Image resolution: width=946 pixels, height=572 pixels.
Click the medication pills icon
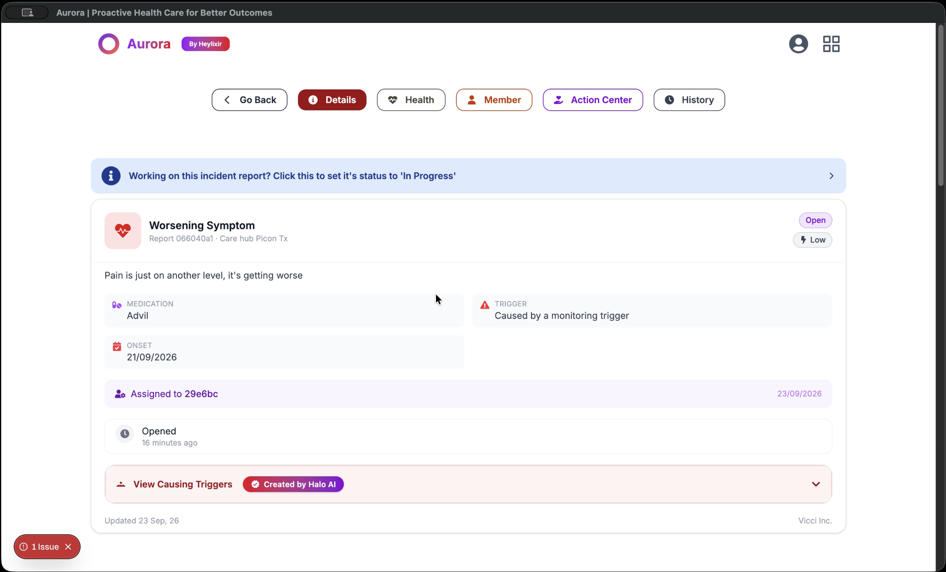coord(117,305)
